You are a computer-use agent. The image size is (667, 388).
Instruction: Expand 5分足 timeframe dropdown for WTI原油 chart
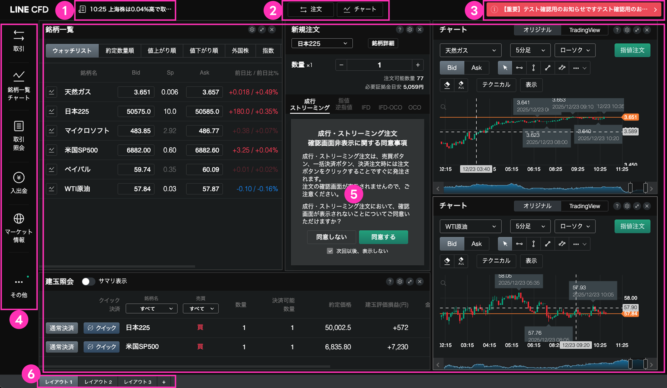pyautogui.click(x=530, y=226)
